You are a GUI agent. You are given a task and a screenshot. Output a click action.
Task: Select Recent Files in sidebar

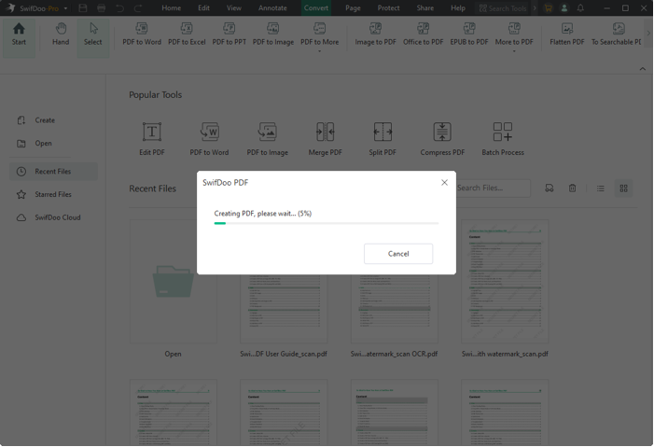point(53,172)
